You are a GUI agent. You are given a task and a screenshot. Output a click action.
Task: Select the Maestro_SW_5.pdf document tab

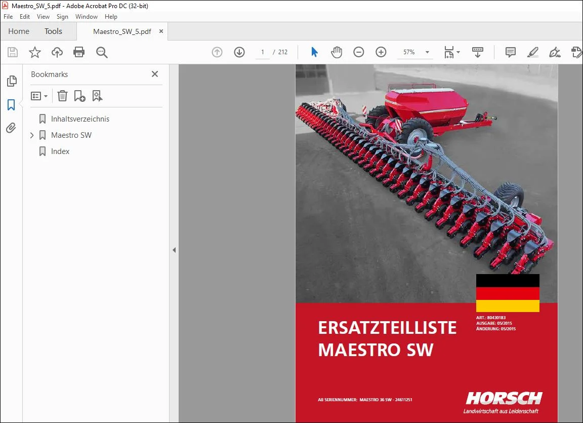pyautogui.click(x=122, y=31)
